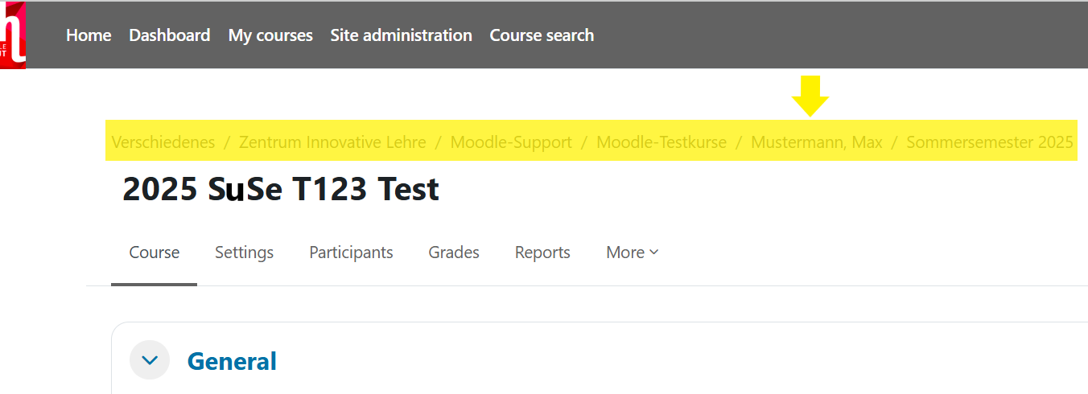1088x394 pixels.
Task: Open Course search page
Action: pyautogui.click(x=542, y=35)
